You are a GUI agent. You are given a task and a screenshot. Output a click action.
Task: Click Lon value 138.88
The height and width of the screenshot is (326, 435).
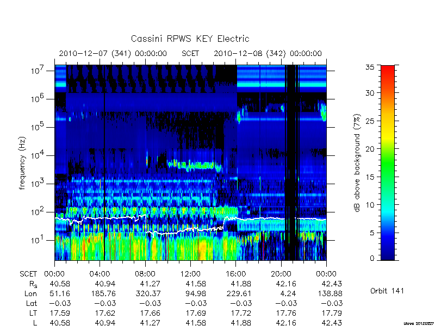pyautogui.click(x=330, y=293)
